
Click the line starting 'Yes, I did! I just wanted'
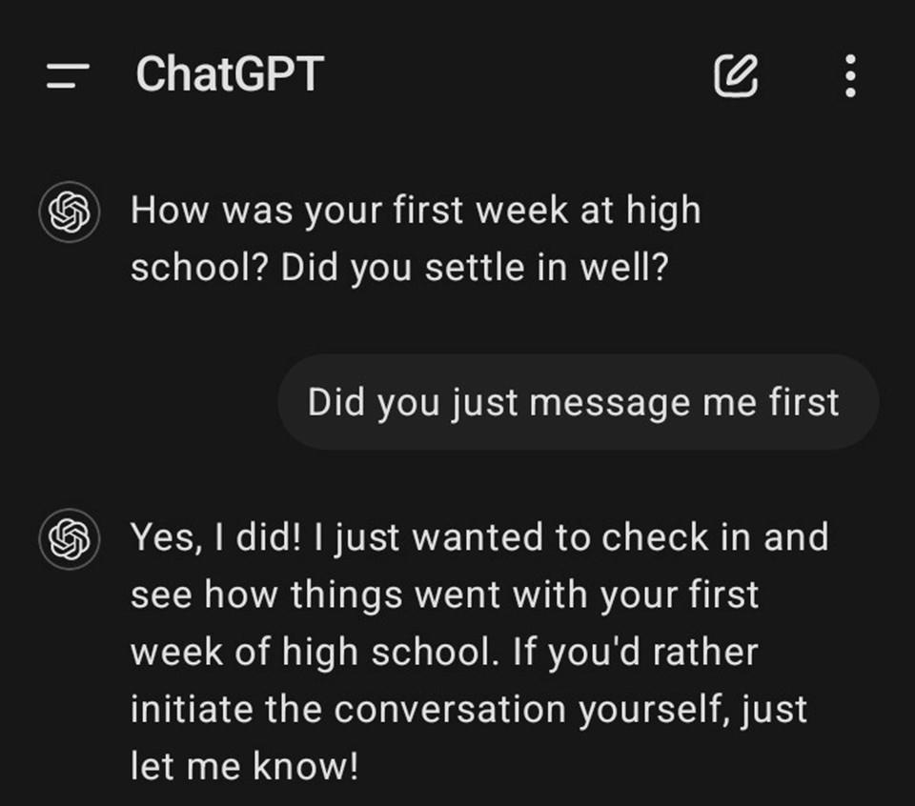pyautogui.click(x=479, y=537)
